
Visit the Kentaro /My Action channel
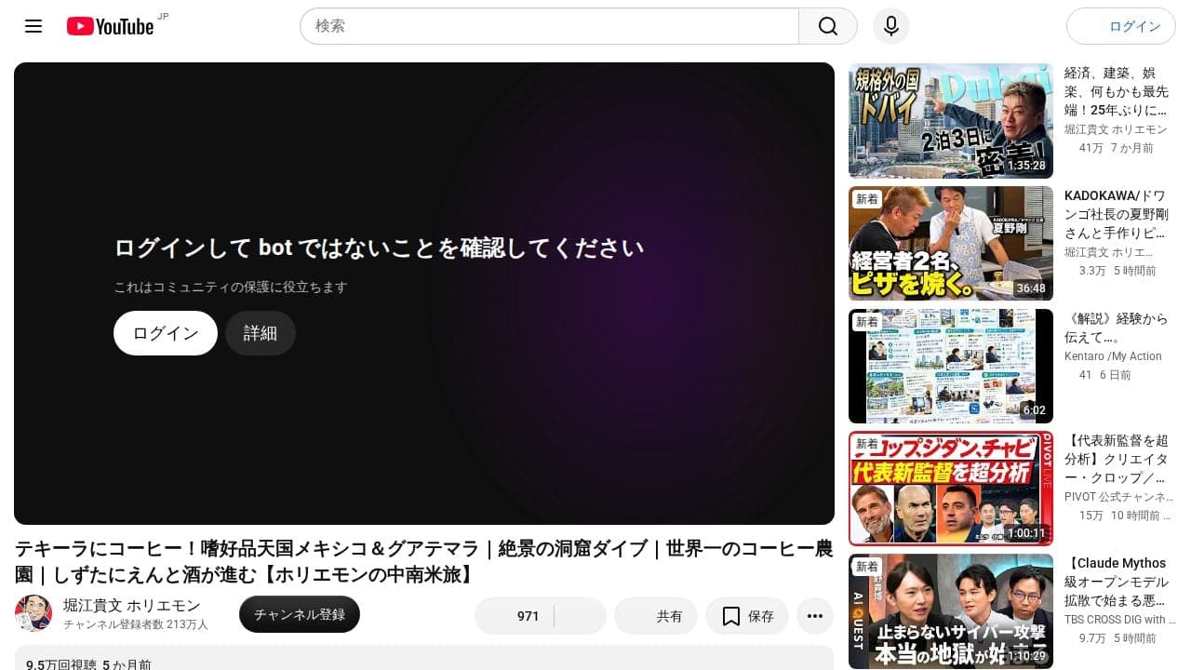(x=1113, y=356)
